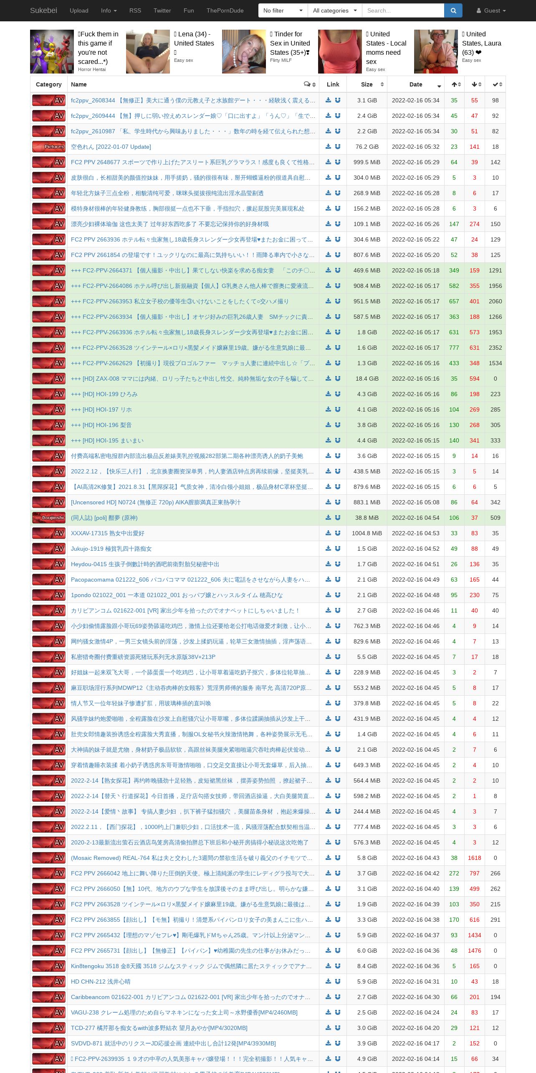Open the TCD-277 torrent title link
Viewport: 536px width, 1073px height.
click(x=159, y=1028)
